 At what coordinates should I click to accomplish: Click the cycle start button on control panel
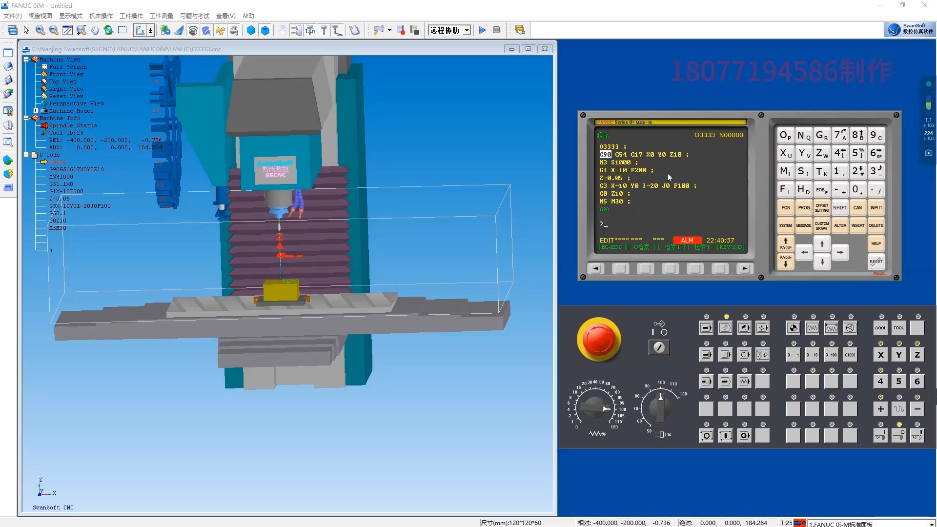click(x=725, y=436)
